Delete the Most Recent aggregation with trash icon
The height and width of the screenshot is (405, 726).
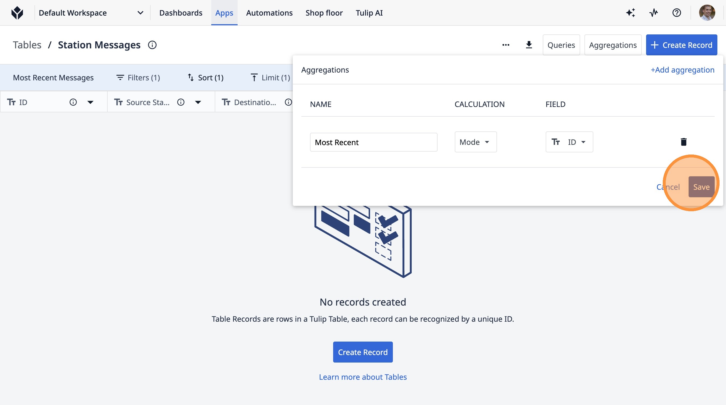pyautogui.click(x=683, y=142)
